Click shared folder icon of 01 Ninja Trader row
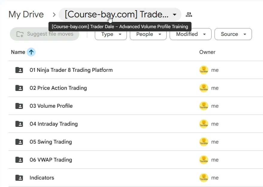 click(19, 70)
